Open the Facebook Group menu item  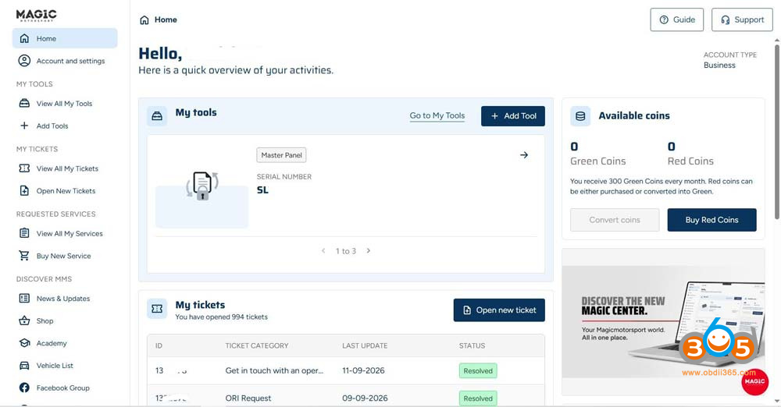(65, 388)
